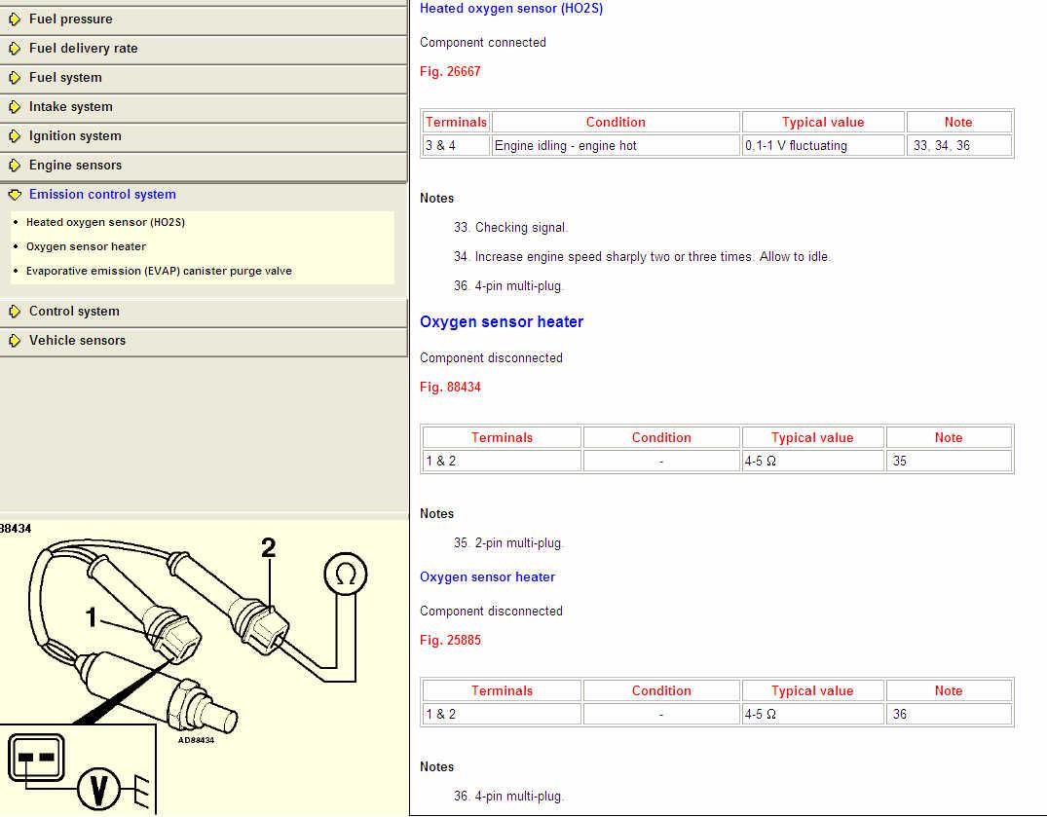Screen dimensions: 1047x817
Task: Click connector label 1 in the diagram
Action: click(x=92, y=617)
